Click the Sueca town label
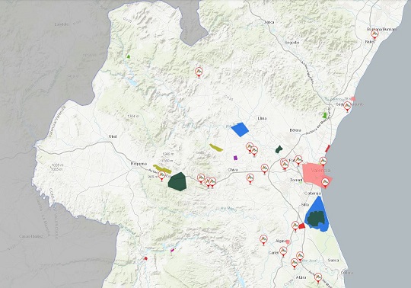 [333, 261]
